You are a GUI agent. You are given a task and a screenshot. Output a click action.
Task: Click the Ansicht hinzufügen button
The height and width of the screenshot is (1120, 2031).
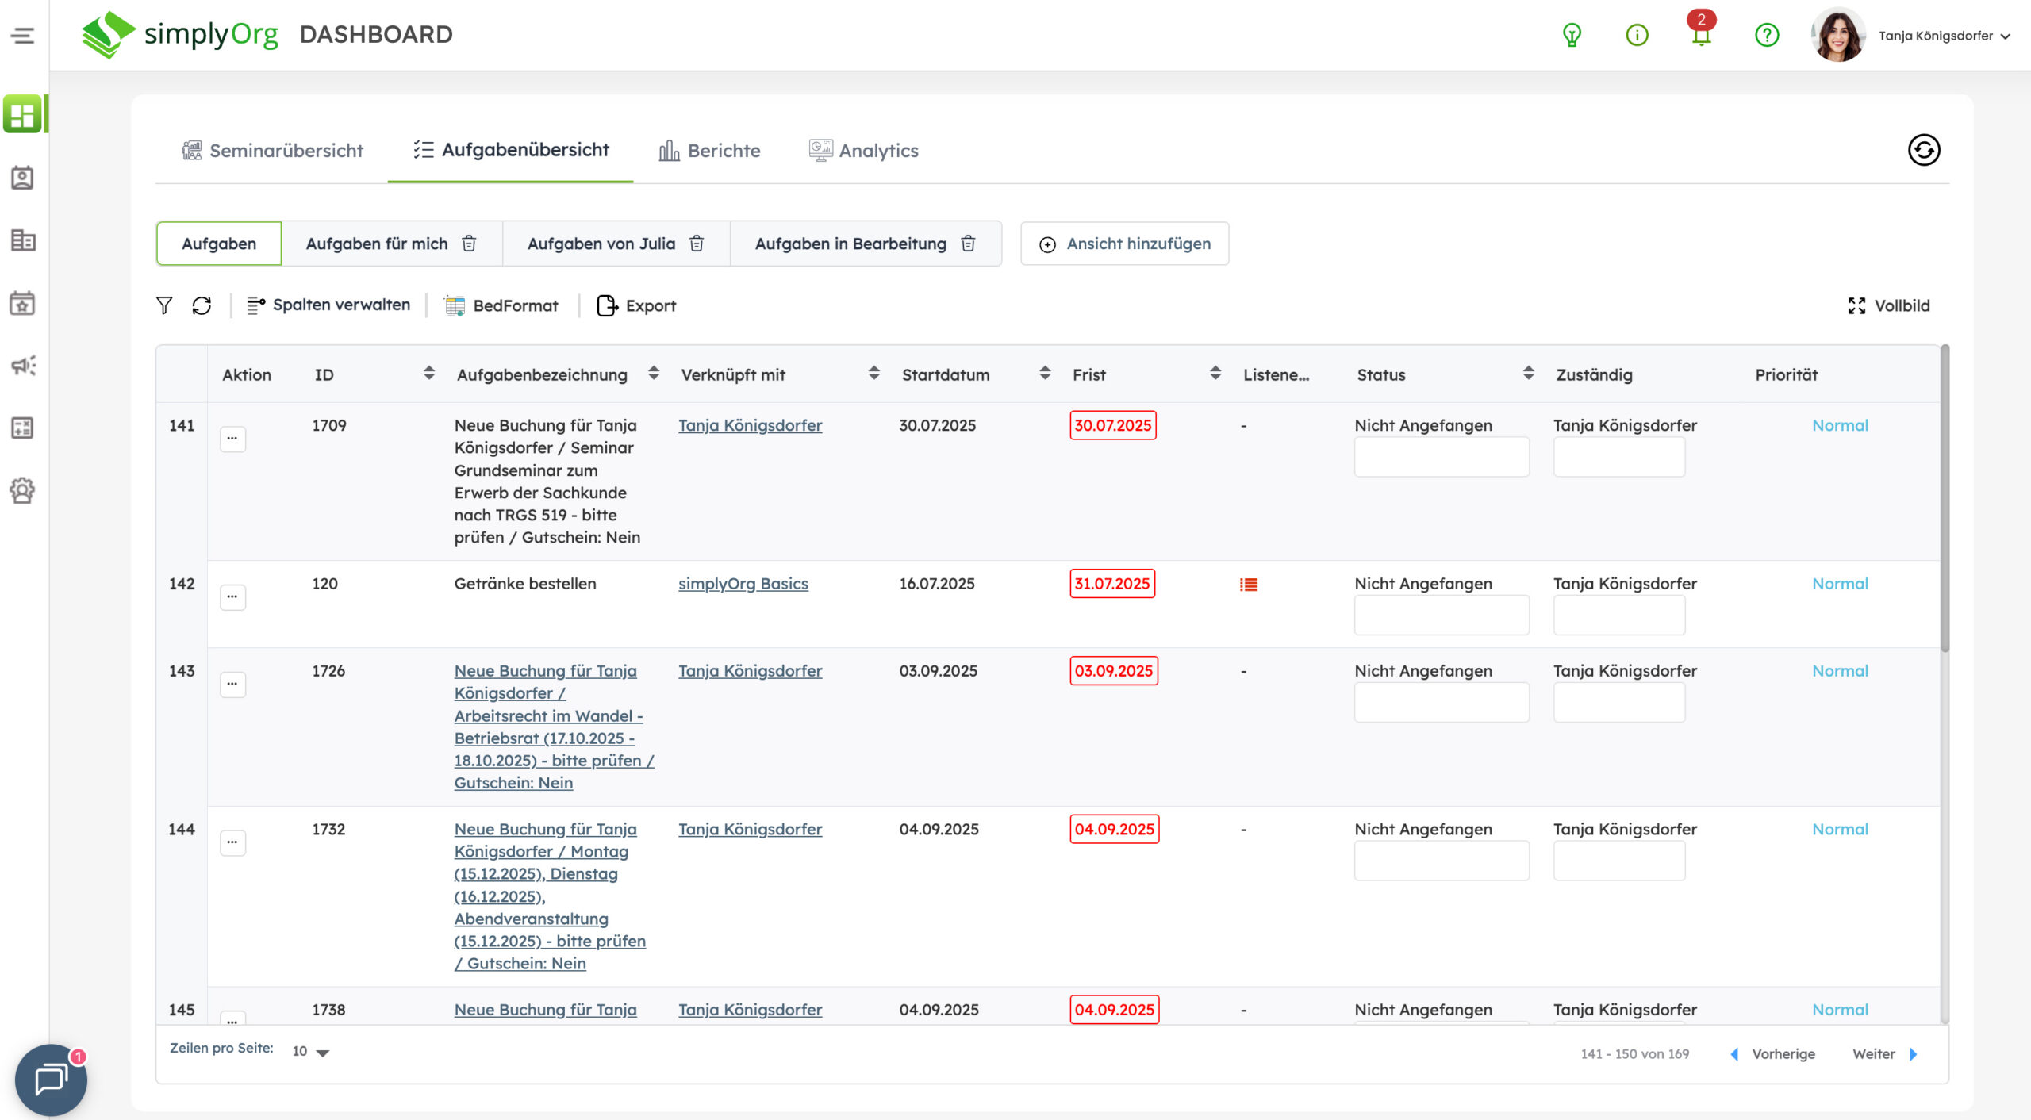coord(1124,244)
